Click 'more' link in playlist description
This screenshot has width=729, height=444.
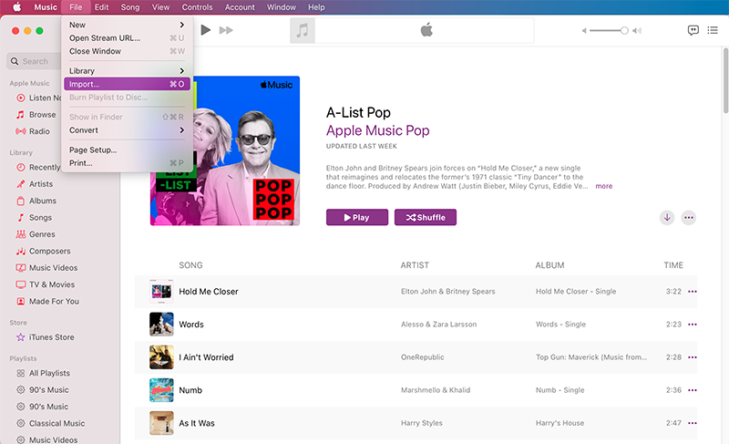[x=603, y=186]
